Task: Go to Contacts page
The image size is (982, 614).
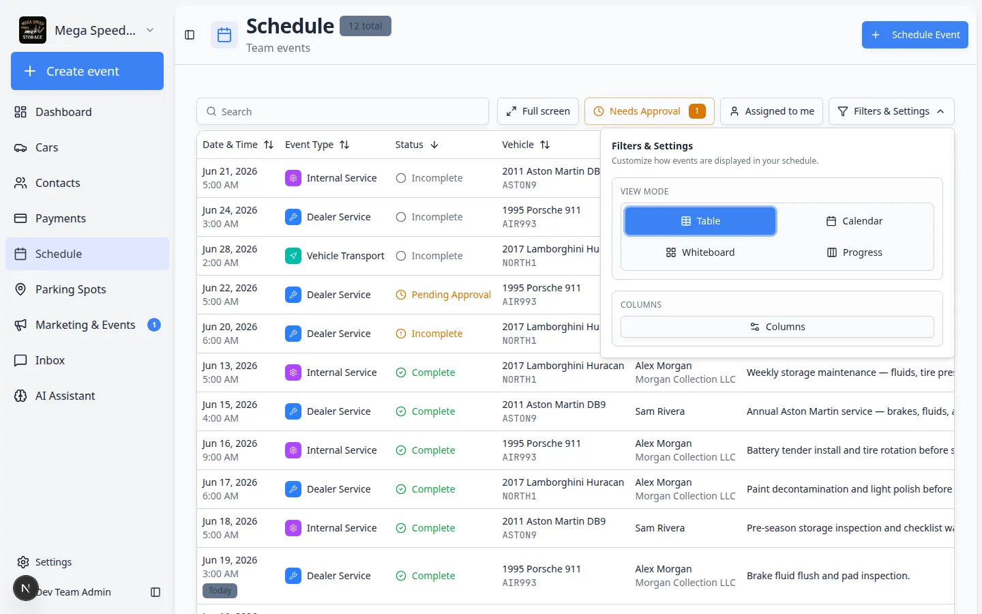Action: click(87, 183)
